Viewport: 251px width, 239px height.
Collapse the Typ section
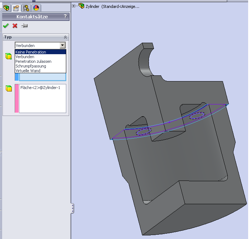65,37
